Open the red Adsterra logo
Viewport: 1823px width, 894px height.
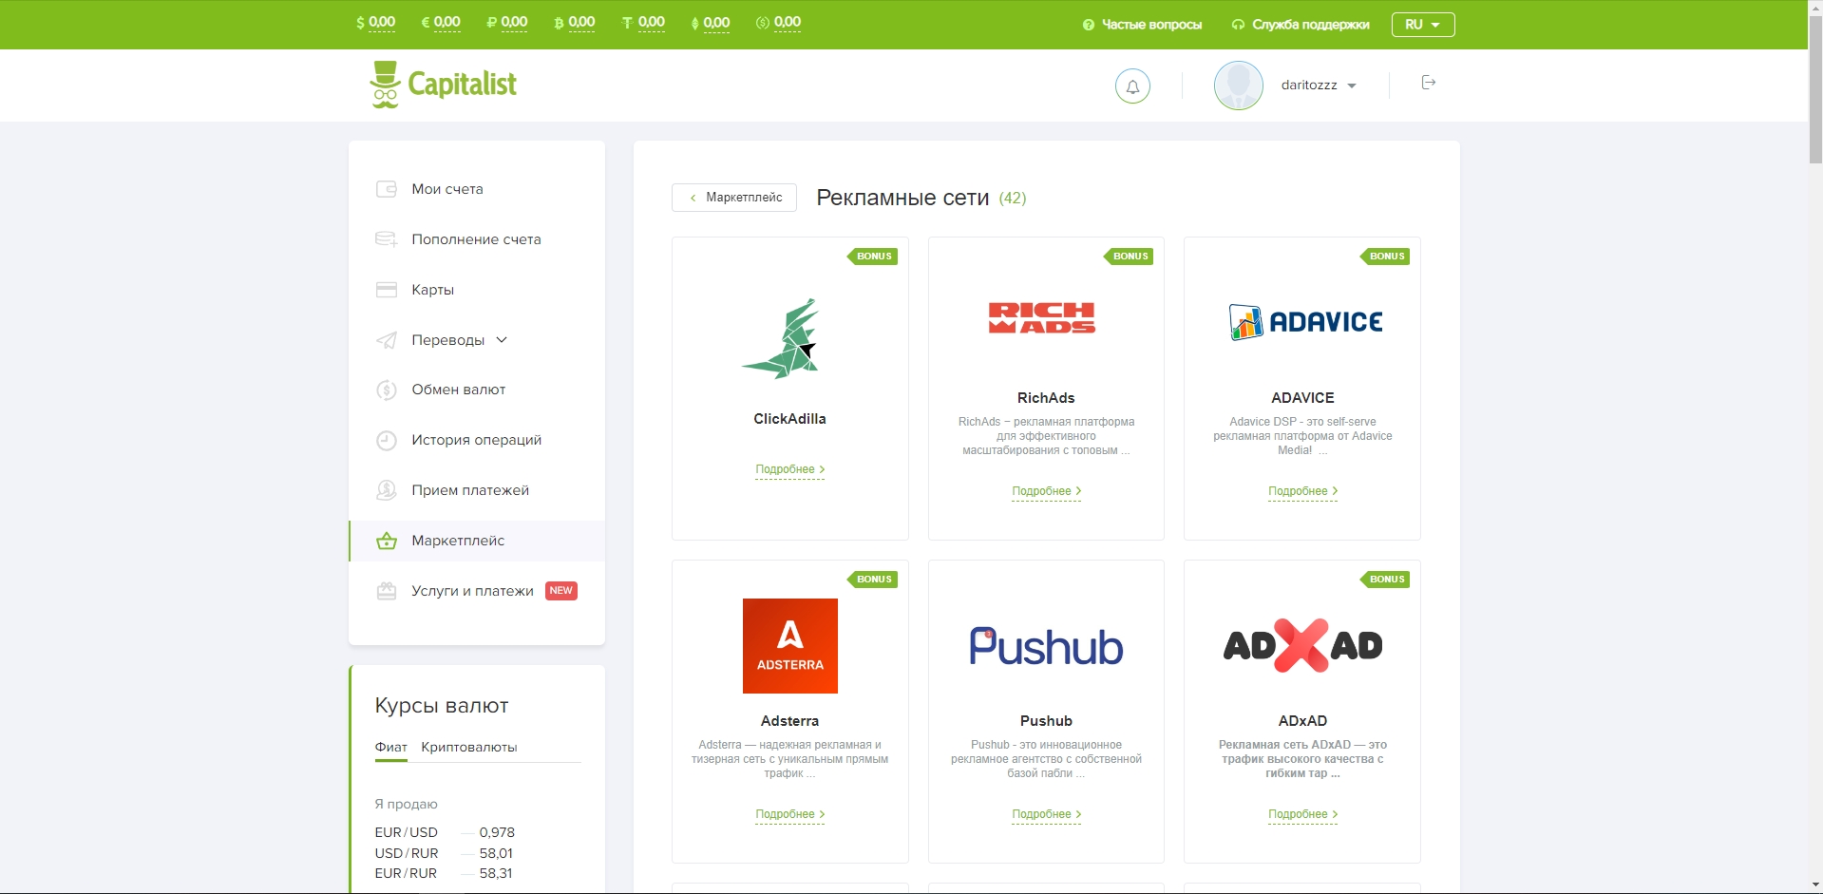coord(790,646)
